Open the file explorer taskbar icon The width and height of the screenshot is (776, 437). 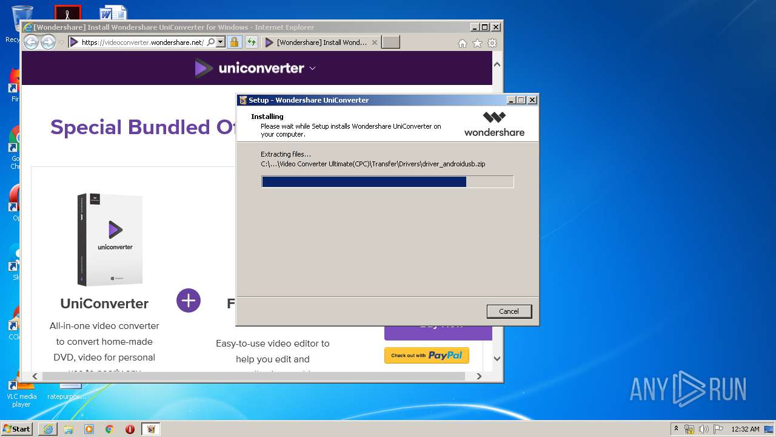click(x=69, y=429)
